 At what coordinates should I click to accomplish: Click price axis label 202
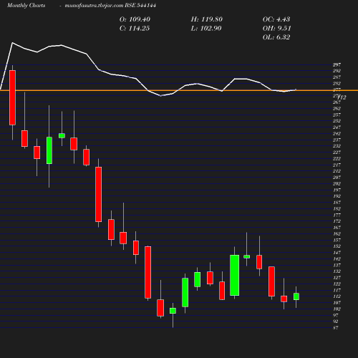[337, 184]
